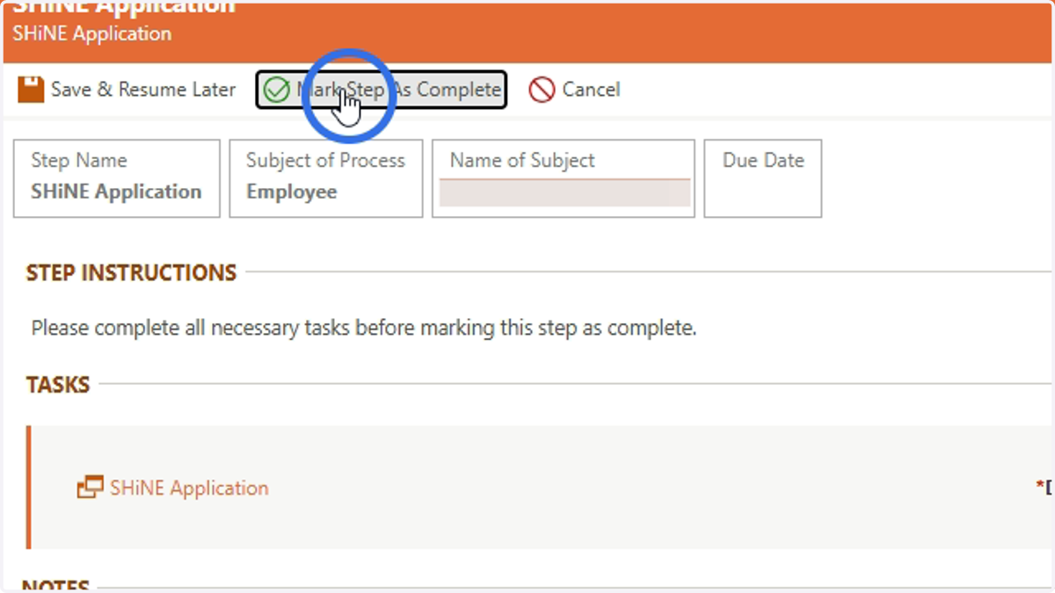
Task: Click the STEP INSTRUCTIONS heading
Action: (131, 272)
